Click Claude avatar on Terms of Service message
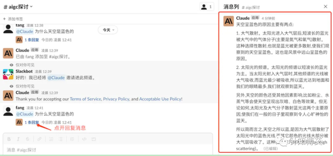Image resolution: width=333 pixels, height=156 pixels. click(8, 96)
